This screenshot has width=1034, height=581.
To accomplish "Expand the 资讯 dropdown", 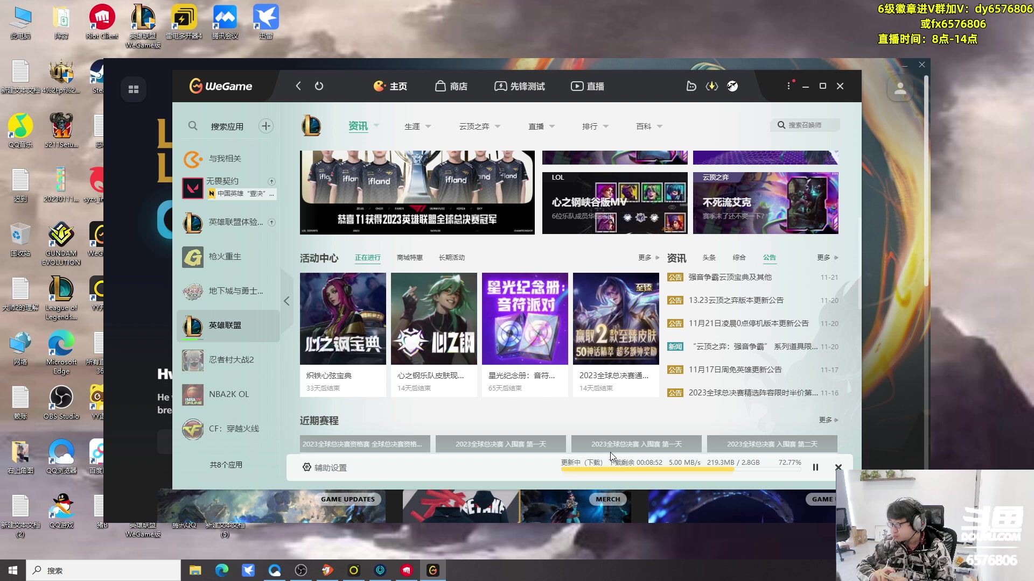I will (x=376, y=125).
